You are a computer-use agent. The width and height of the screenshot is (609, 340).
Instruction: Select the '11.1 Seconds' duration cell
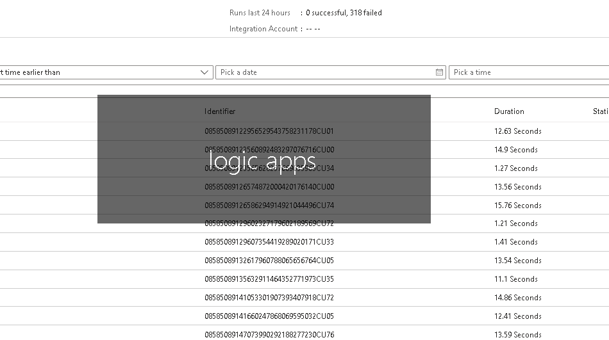[516, 279]
